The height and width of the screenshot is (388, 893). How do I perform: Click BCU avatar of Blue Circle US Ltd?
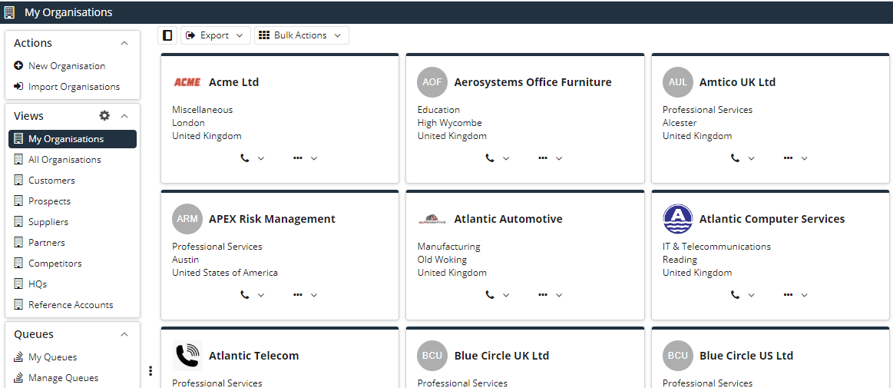678,356
